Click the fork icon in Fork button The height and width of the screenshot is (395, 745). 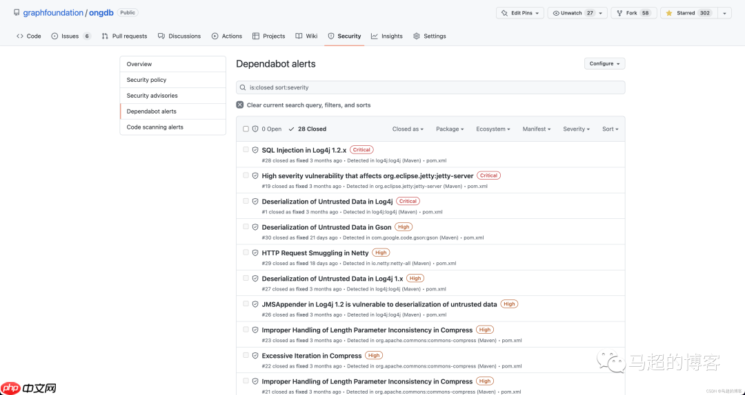click(x=619, y=13)
